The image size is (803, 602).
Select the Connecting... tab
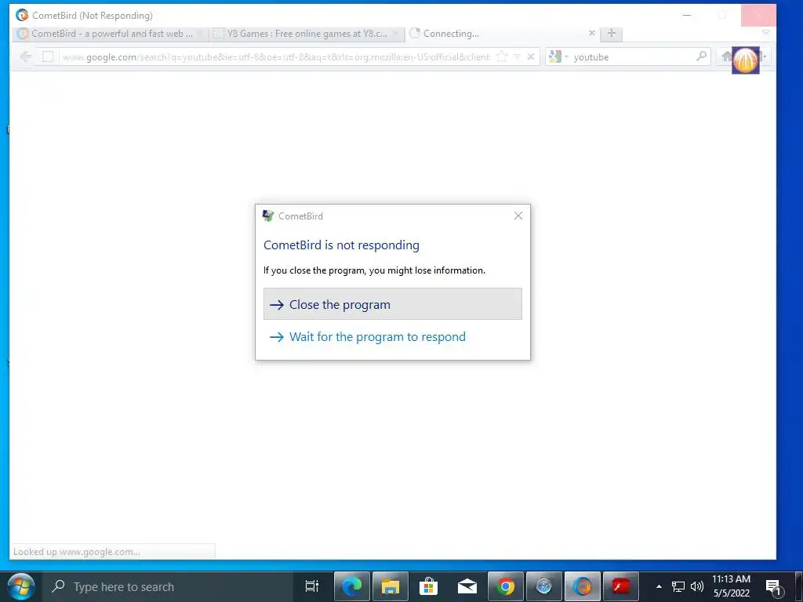pyautogui.click(x=502, y=34)
